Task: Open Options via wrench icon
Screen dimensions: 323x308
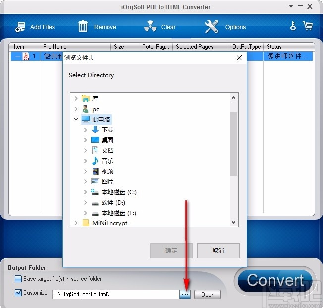Action: (x=212, y=26)
